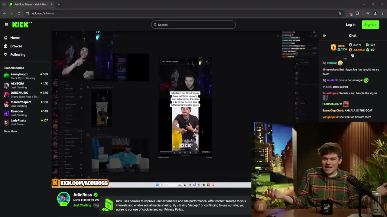Image resolution: width=387 pixels, height=217 pixels.
Task: Open the Chrome profile icon
Action: coord(375,13)
